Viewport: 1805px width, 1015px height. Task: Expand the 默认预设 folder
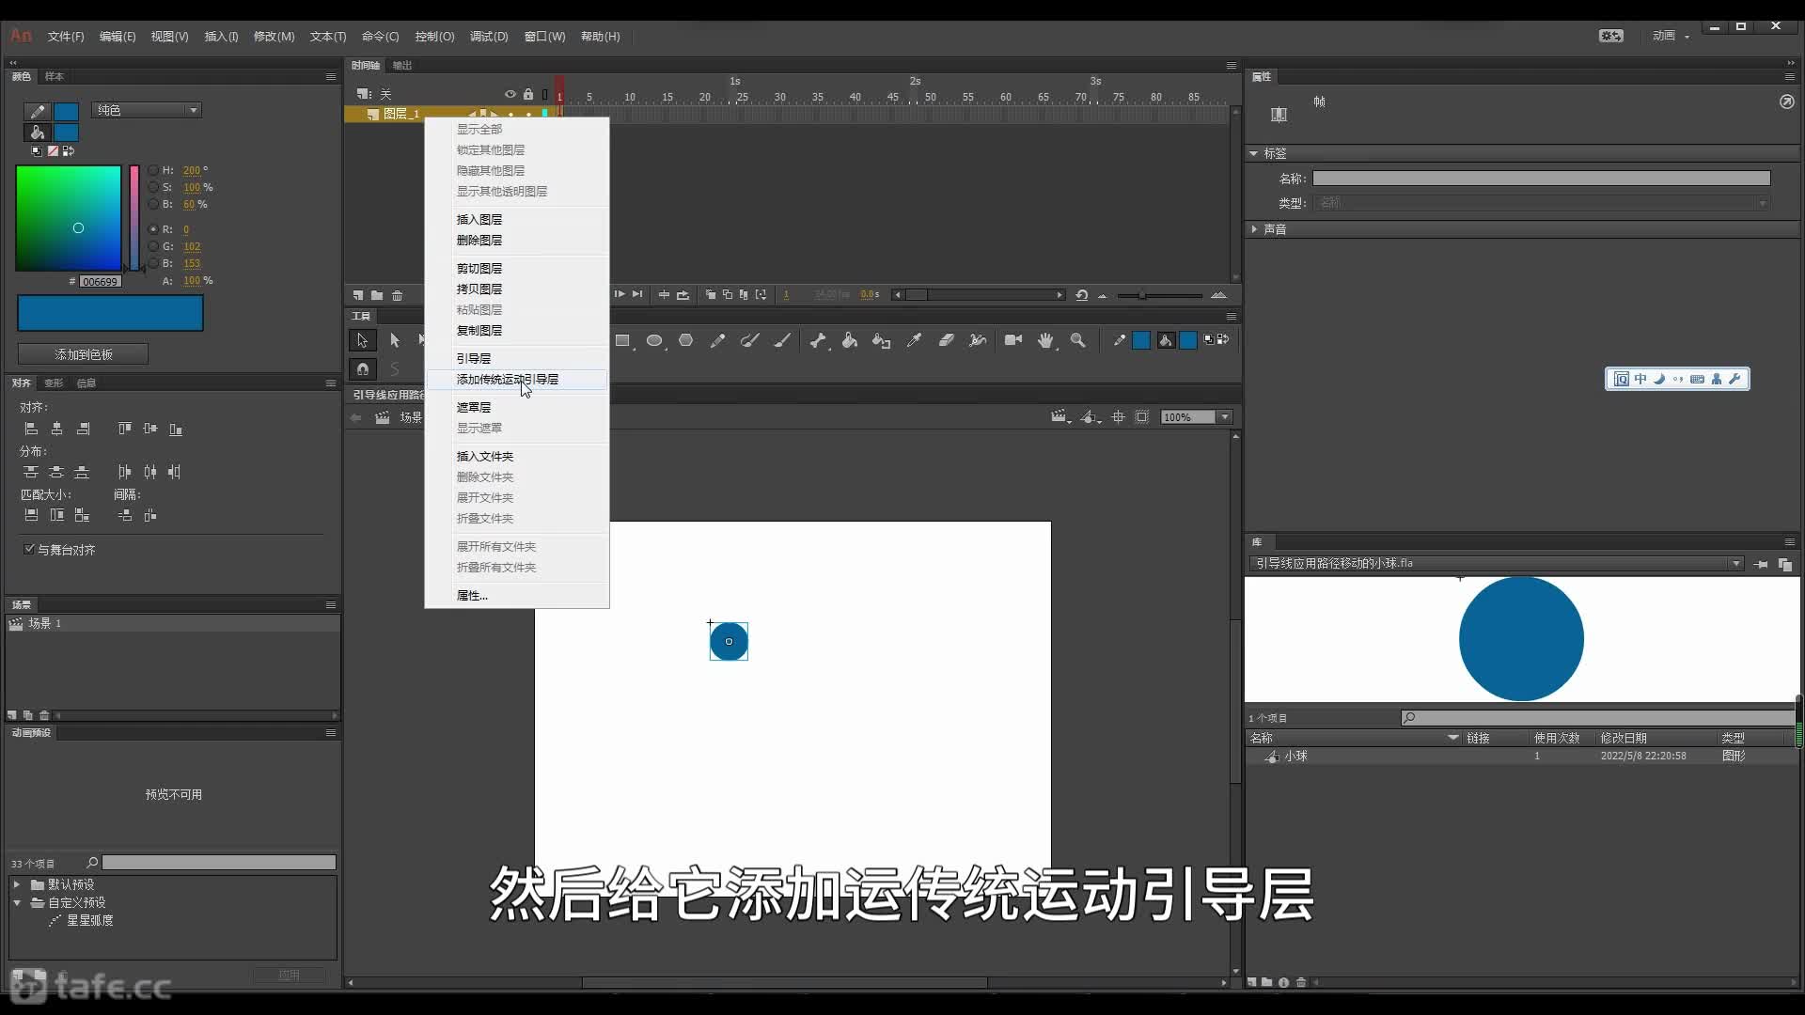click(x=17, y=884)
